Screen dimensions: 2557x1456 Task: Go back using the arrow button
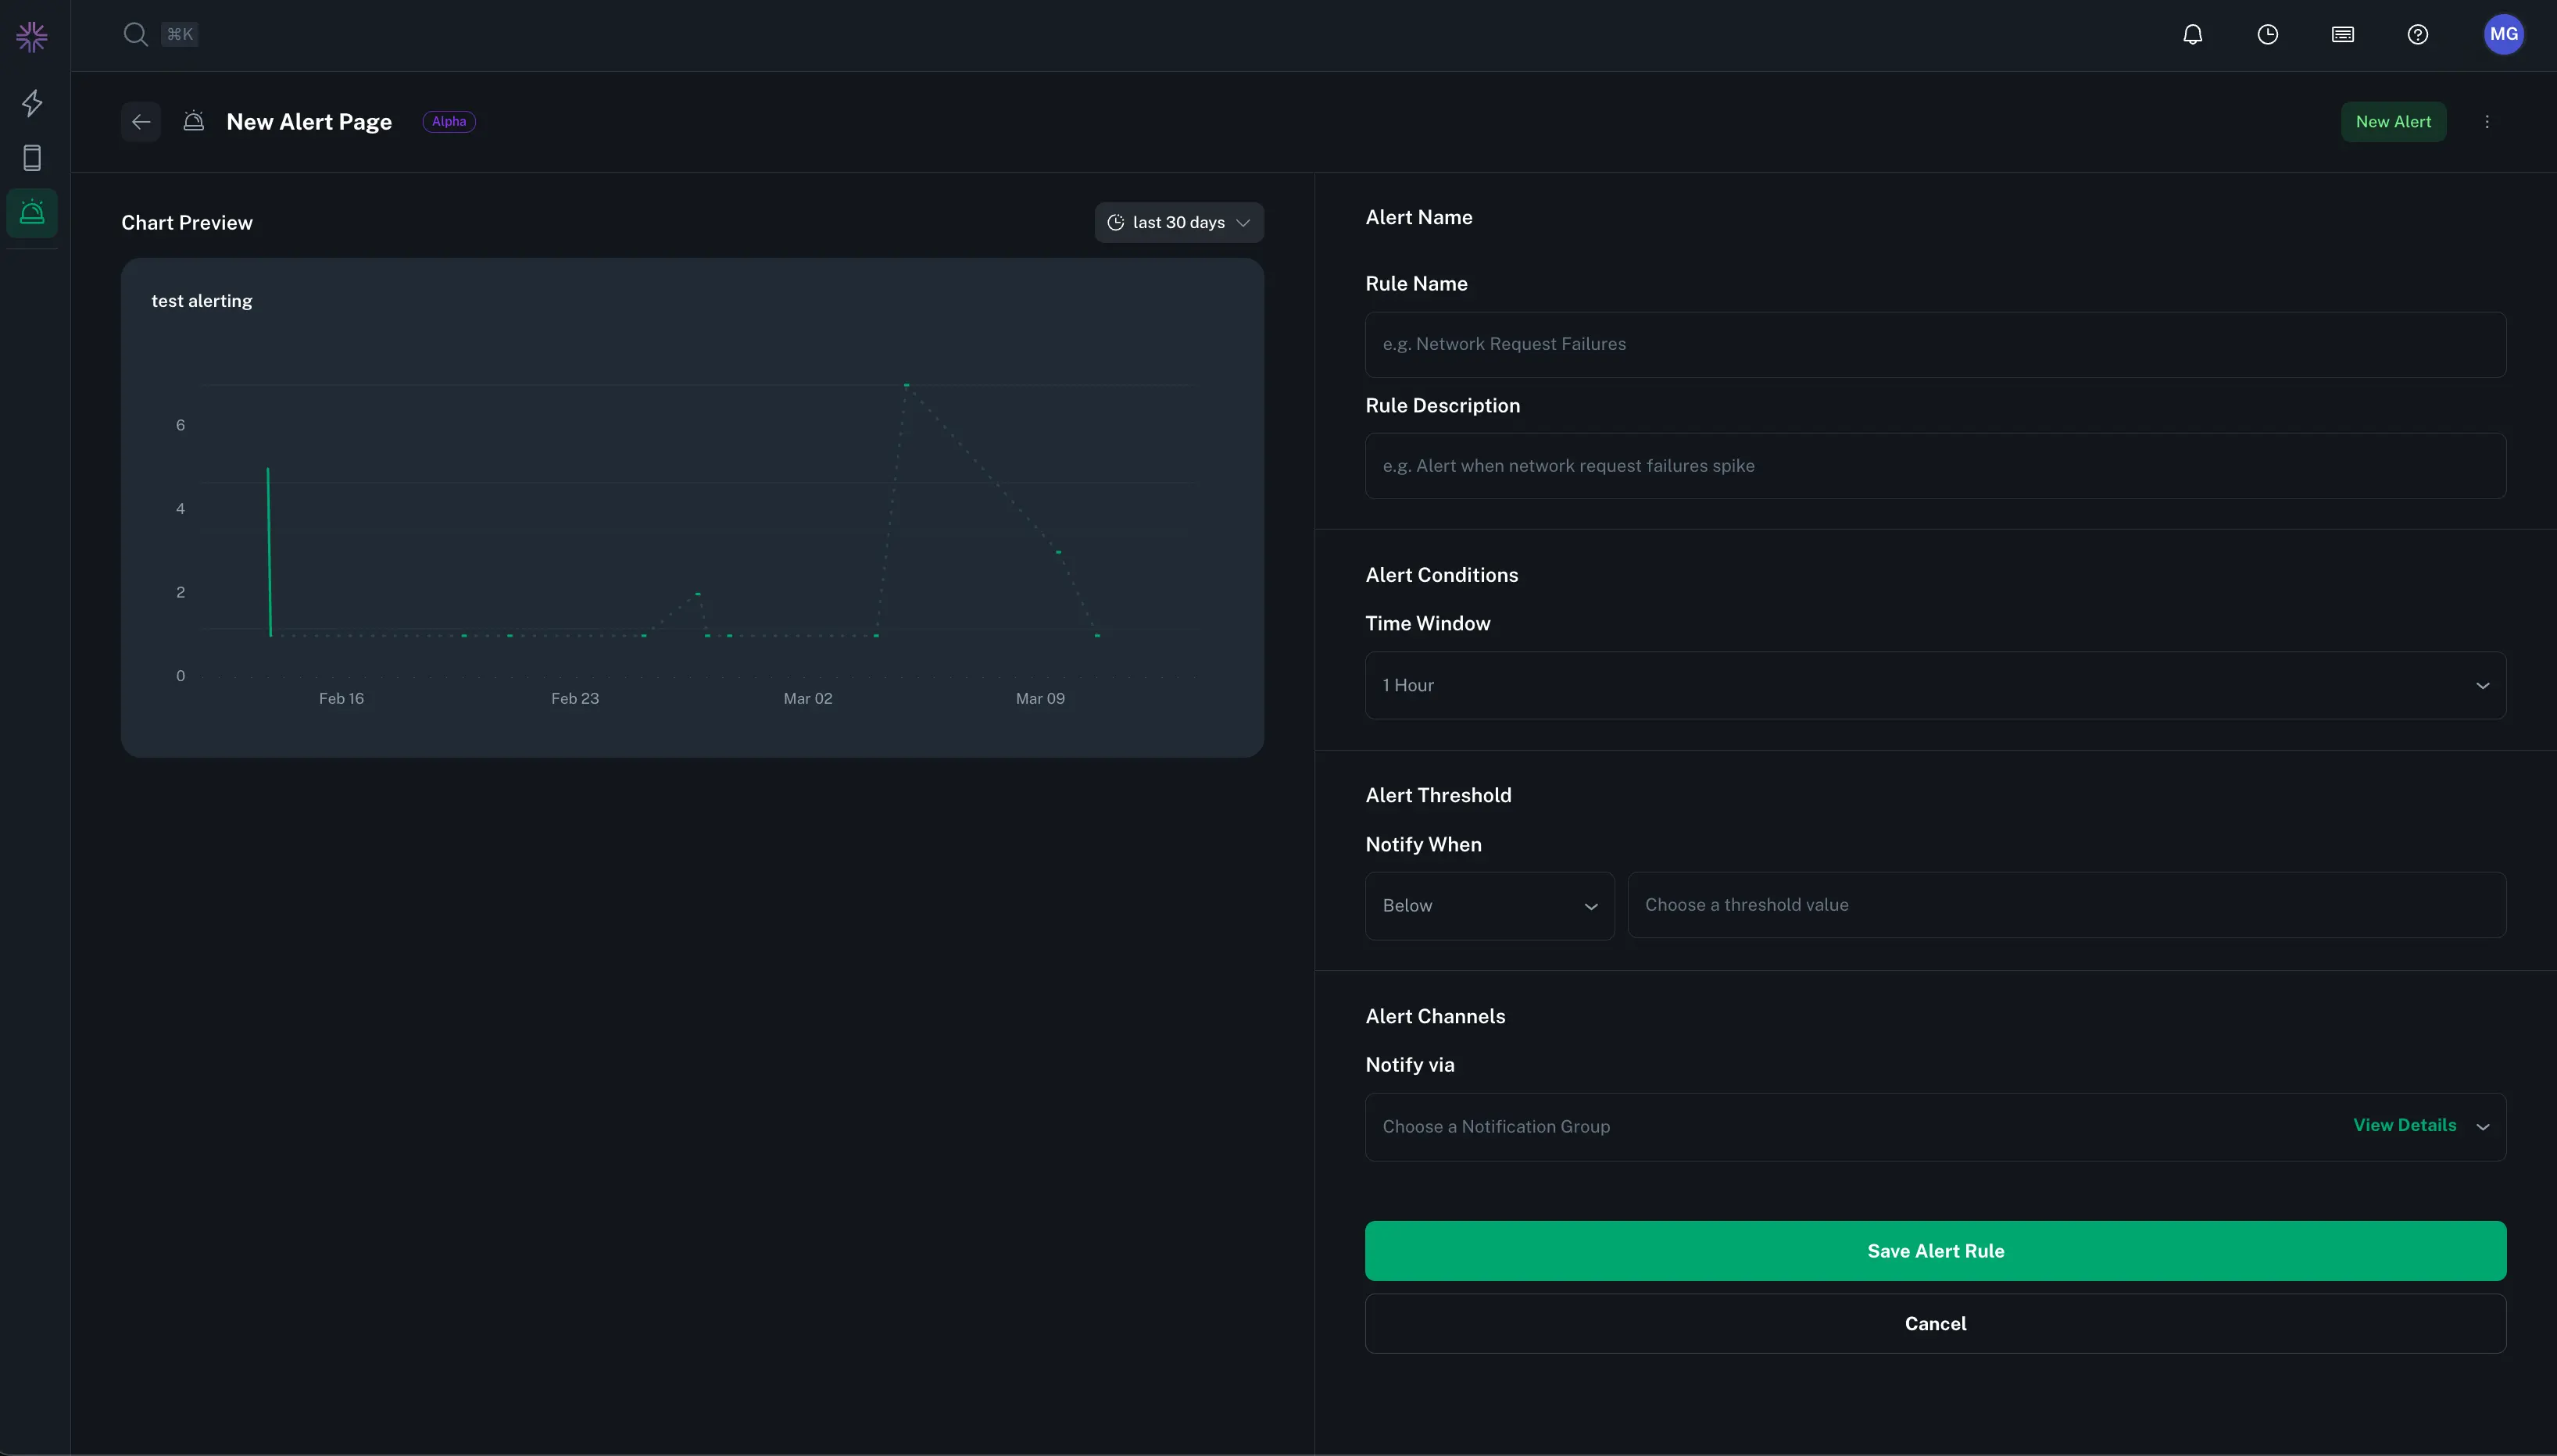click(x=141, y=122)
